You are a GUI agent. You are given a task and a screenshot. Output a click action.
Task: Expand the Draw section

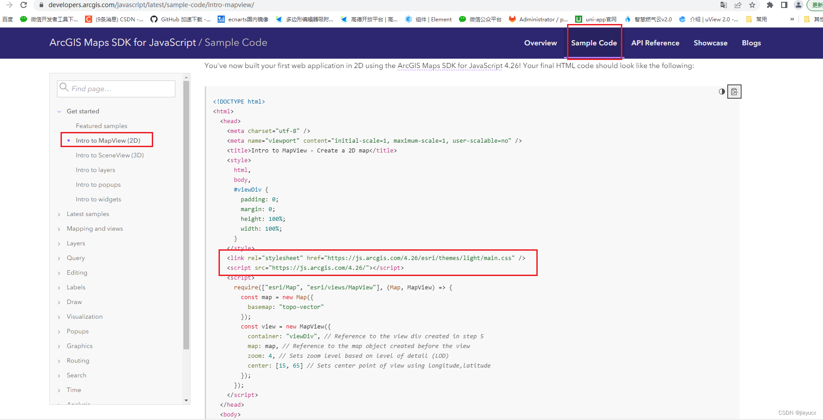pyautogui.click(x=59, y=302)
